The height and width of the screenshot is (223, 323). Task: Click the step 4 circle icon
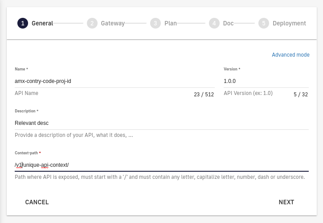214,23
